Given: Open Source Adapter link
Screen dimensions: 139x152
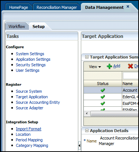Looking at the screenshot, I should [x=30, y=108].
